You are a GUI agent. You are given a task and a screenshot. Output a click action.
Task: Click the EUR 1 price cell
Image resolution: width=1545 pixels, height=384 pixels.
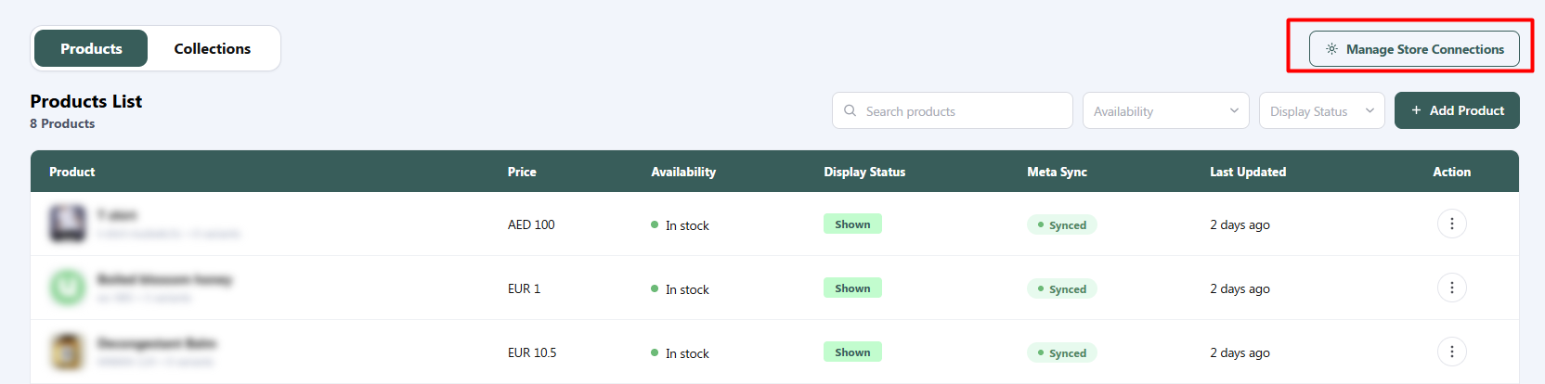point(524,288)
